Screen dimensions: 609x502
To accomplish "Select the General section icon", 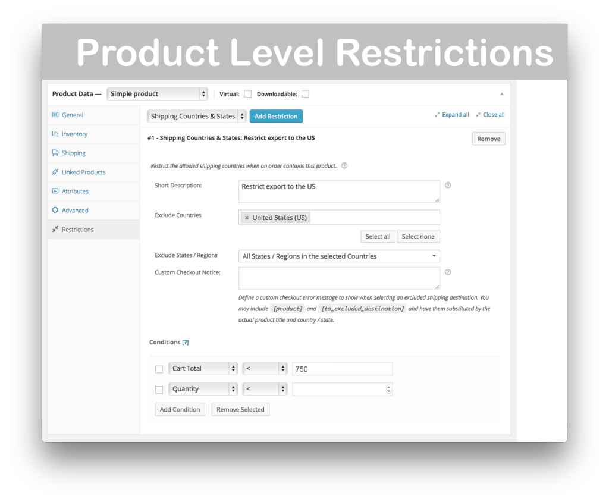I will pyautogui.click(x=56, y=115).
